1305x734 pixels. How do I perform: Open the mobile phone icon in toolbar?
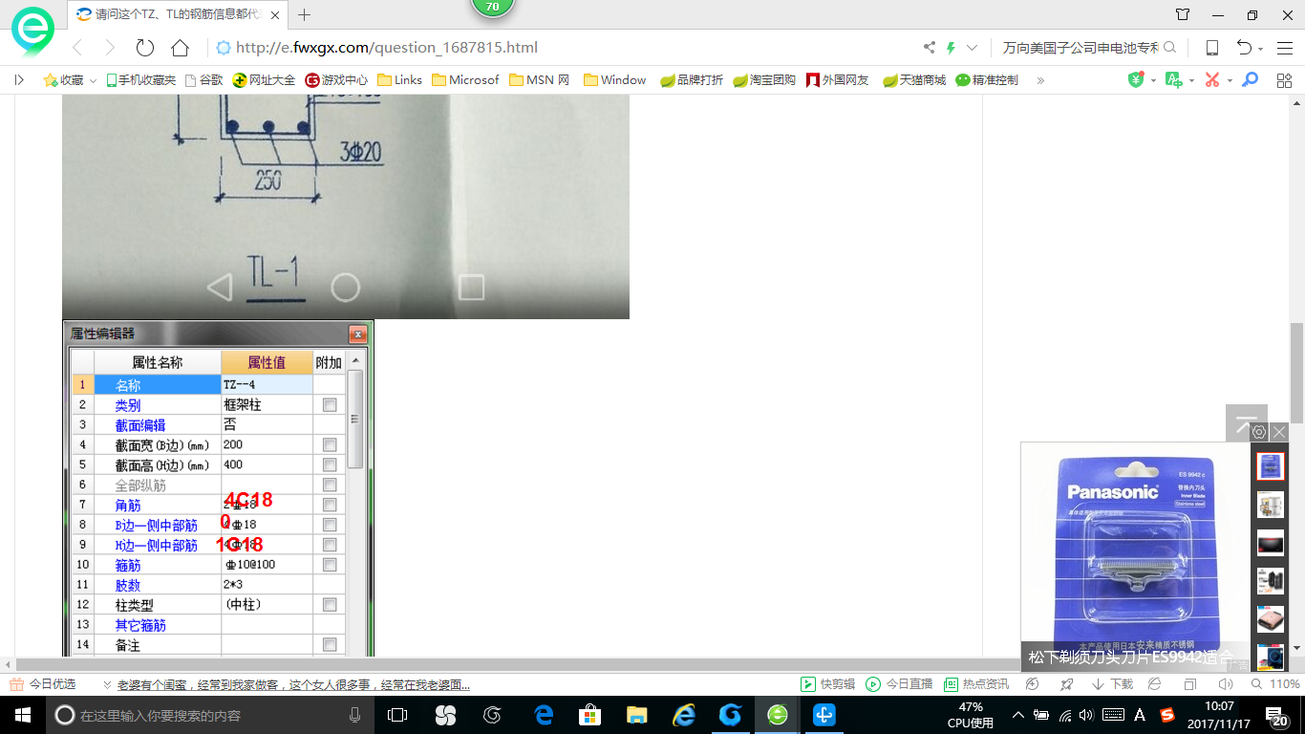(1212, 48)
